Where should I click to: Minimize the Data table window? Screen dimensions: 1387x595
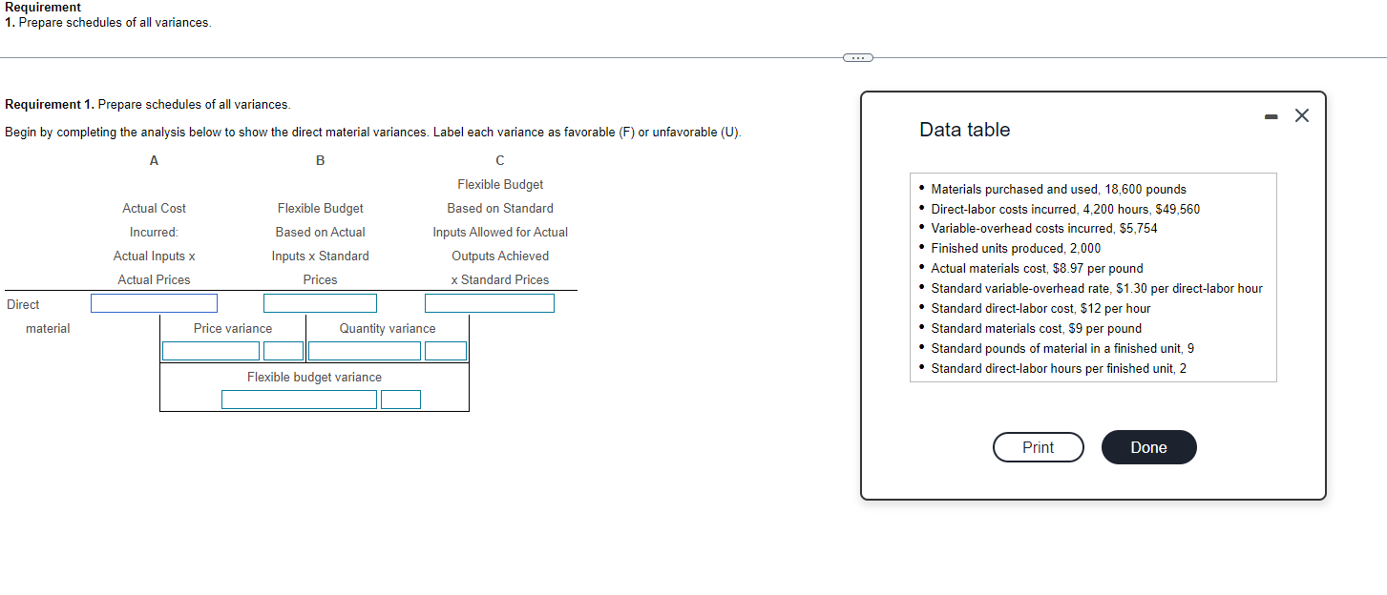point(1271,115)
